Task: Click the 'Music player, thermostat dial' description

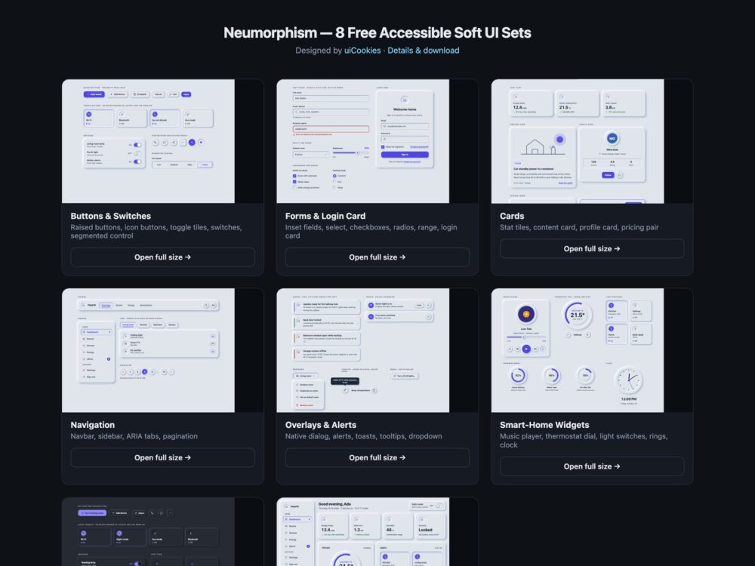Action: (584, 441)
